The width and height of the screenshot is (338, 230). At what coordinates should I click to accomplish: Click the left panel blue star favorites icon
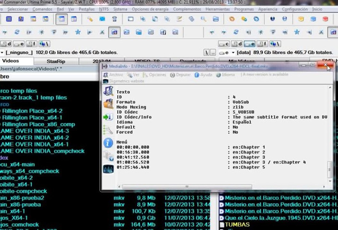78,32
